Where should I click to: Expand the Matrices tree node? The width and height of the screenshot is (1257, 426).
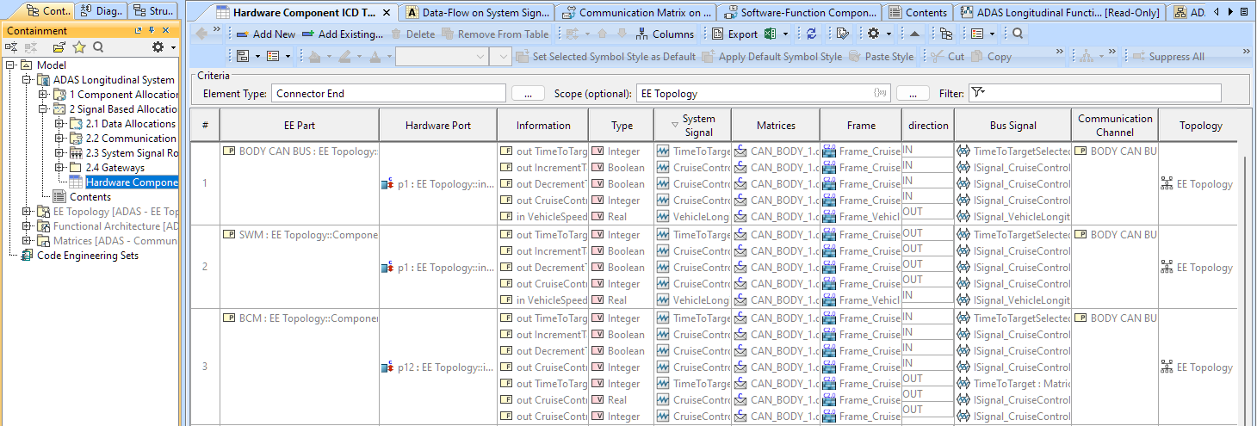27,241
